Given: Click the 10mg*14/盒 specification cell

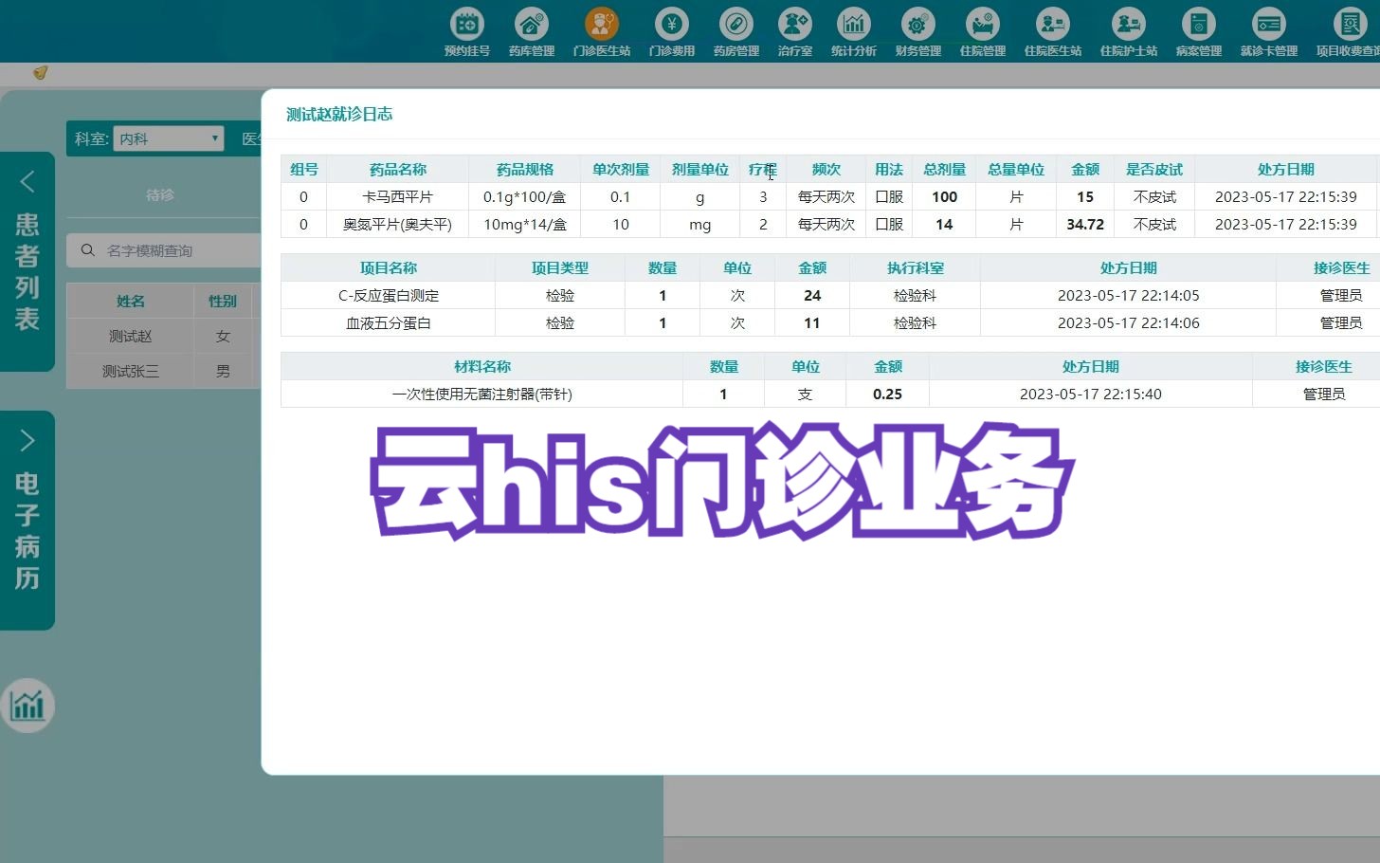Looking at the screenshot, I should pyautogui.click(x=525, y=224).
